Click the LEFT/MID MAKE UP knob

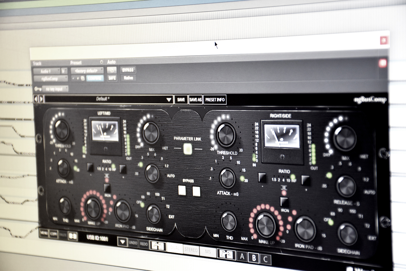[x=93, y=208]
